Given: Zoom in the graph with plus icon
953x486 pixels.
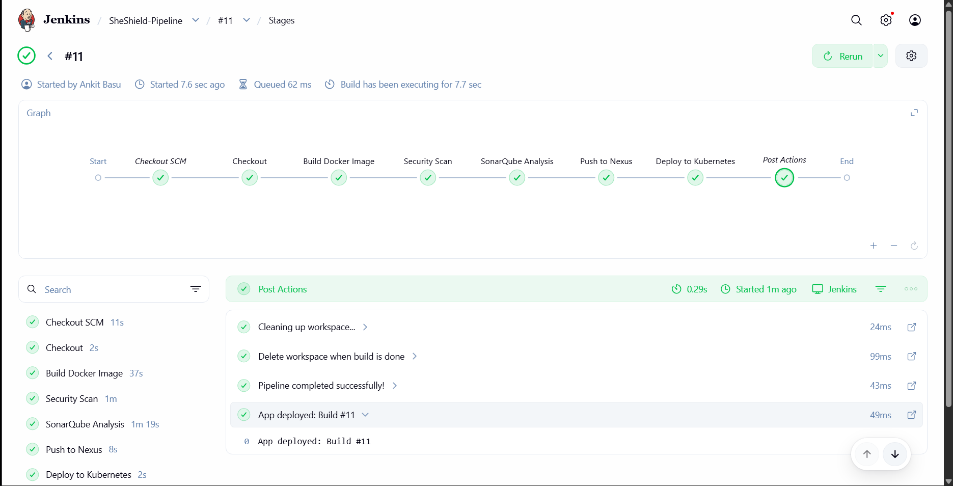Looking at the screenshot, I should 874,246.
